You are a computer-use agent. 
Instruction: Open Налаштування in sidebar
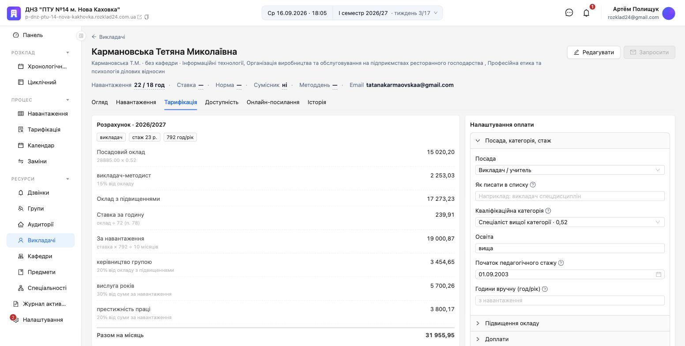coord(41,320)
